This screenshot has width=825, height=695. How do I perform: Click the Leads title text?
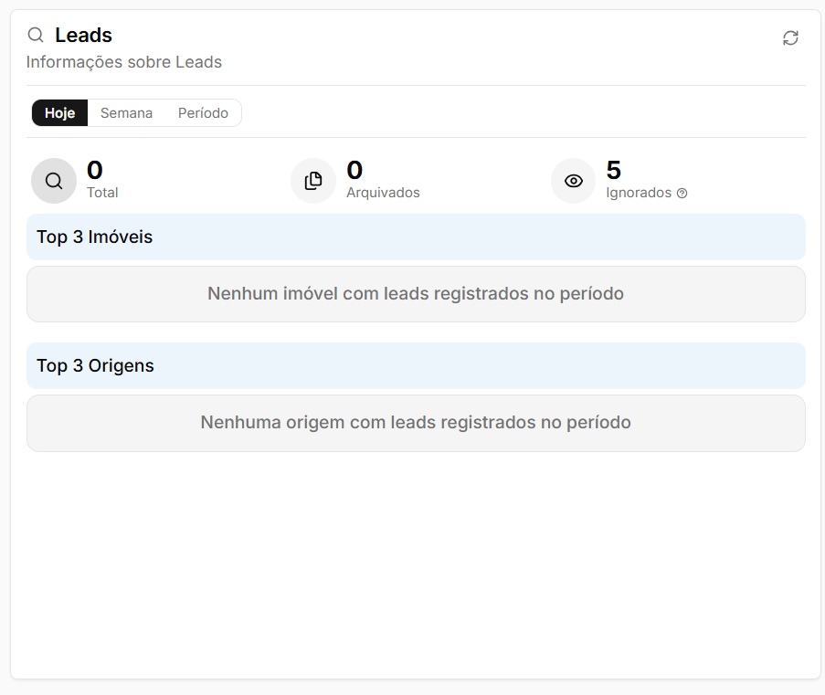84,36
